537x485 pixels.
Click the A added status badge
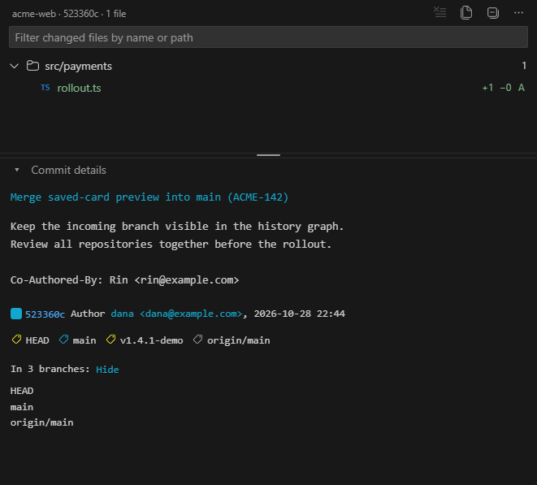[522, 88]
